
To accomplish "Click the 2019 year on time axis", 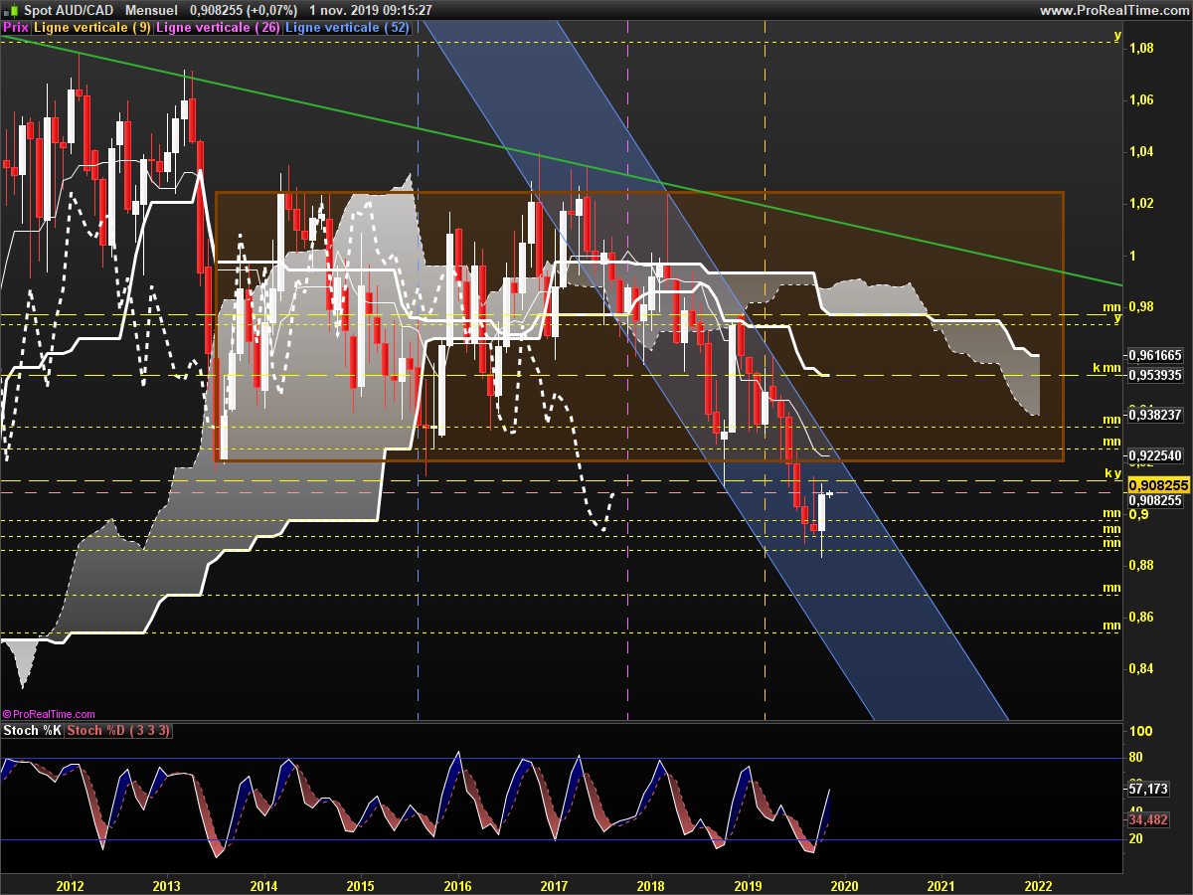I will pos(748,885).
